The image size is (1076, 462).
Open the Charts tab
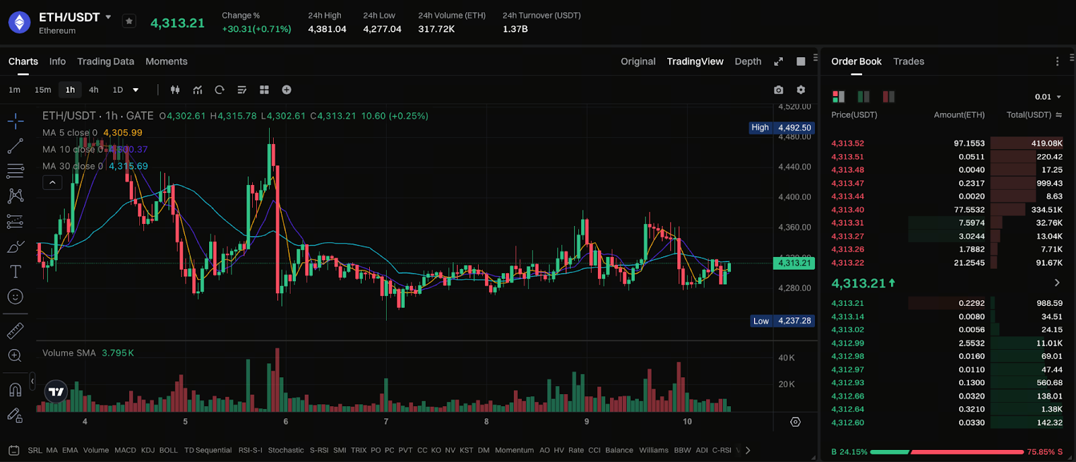[23, 61]
